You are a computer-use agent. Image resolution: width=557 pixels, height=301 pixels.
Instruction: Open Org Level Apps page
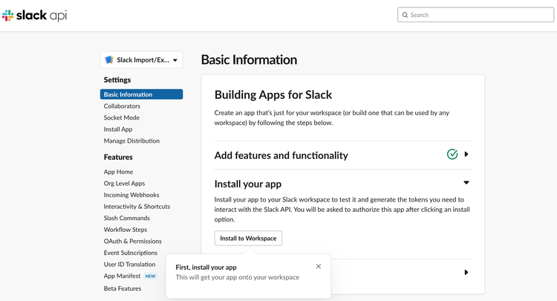click(x=124, y=184)
